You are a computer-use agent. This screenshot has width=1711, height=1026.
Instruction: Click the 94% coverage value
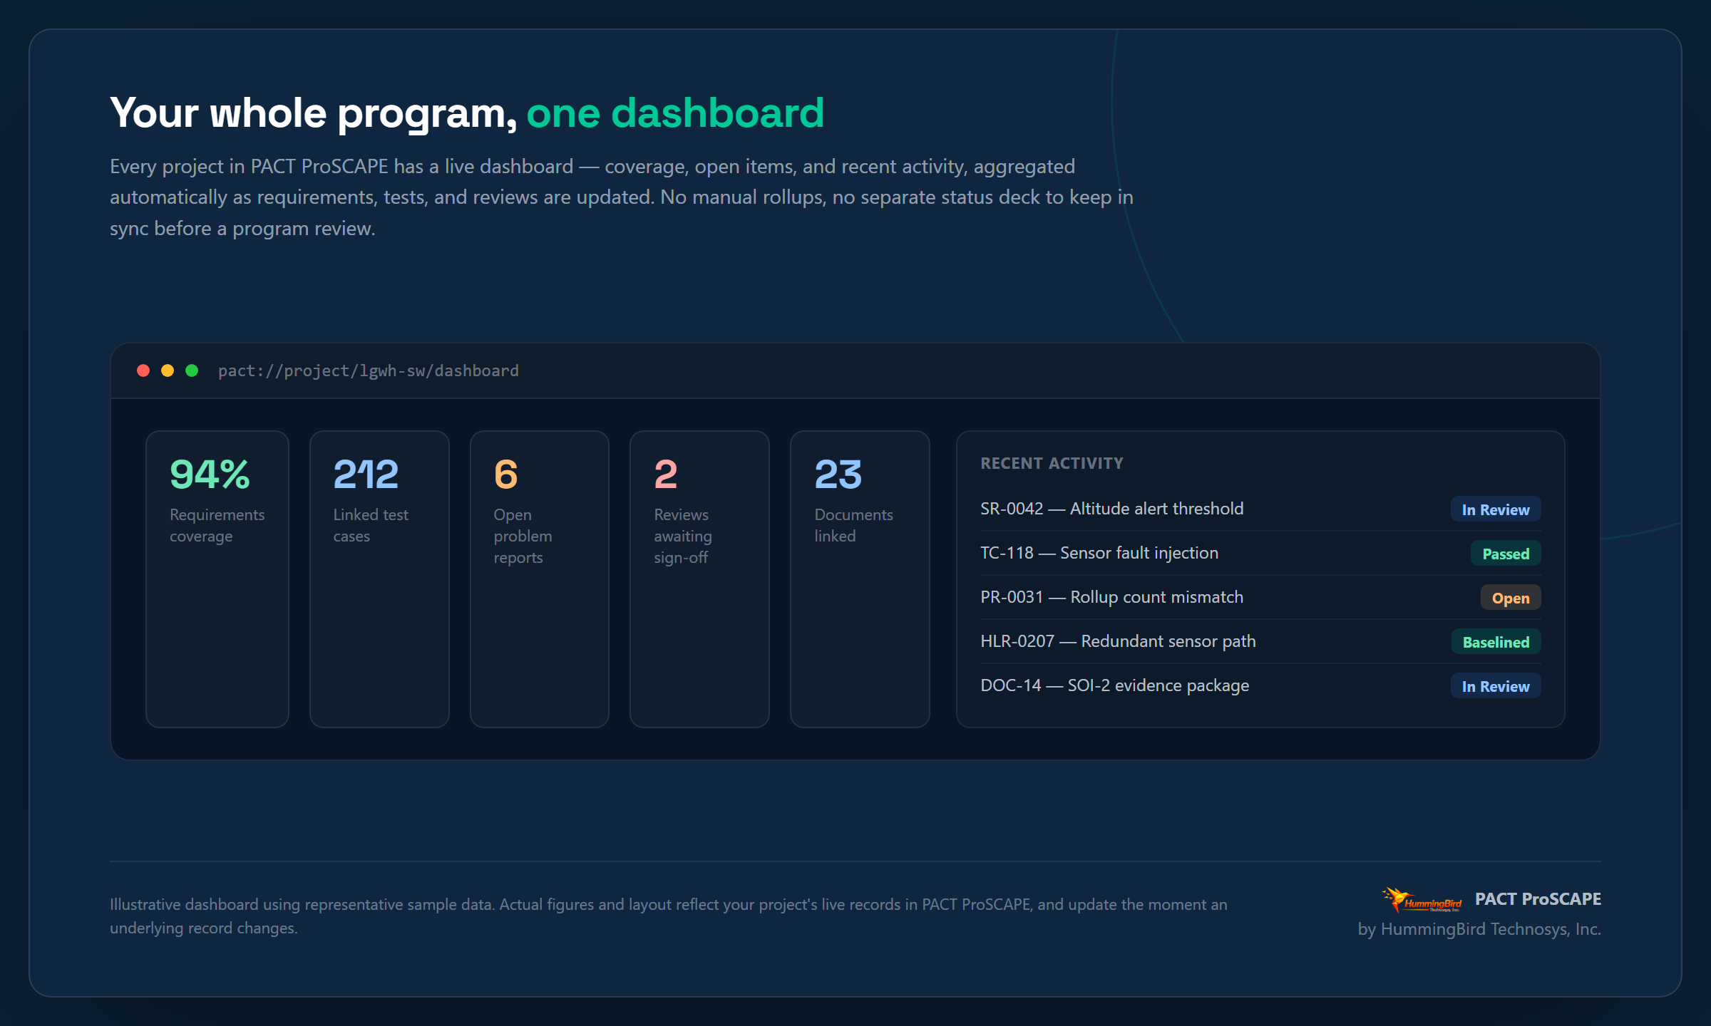210,475
